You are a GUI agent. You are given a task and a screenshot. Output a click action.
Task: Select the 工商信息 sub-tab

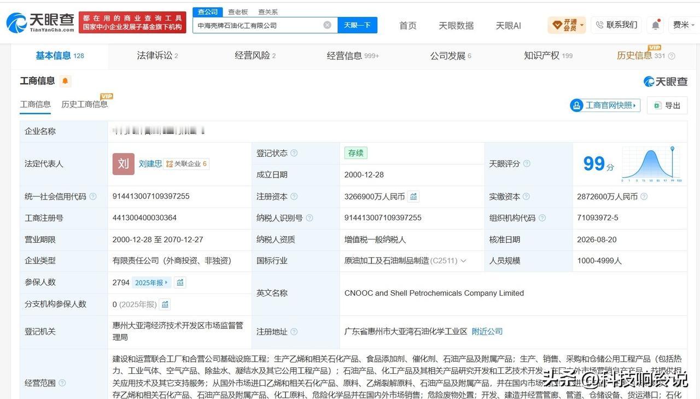click(36, 104)
